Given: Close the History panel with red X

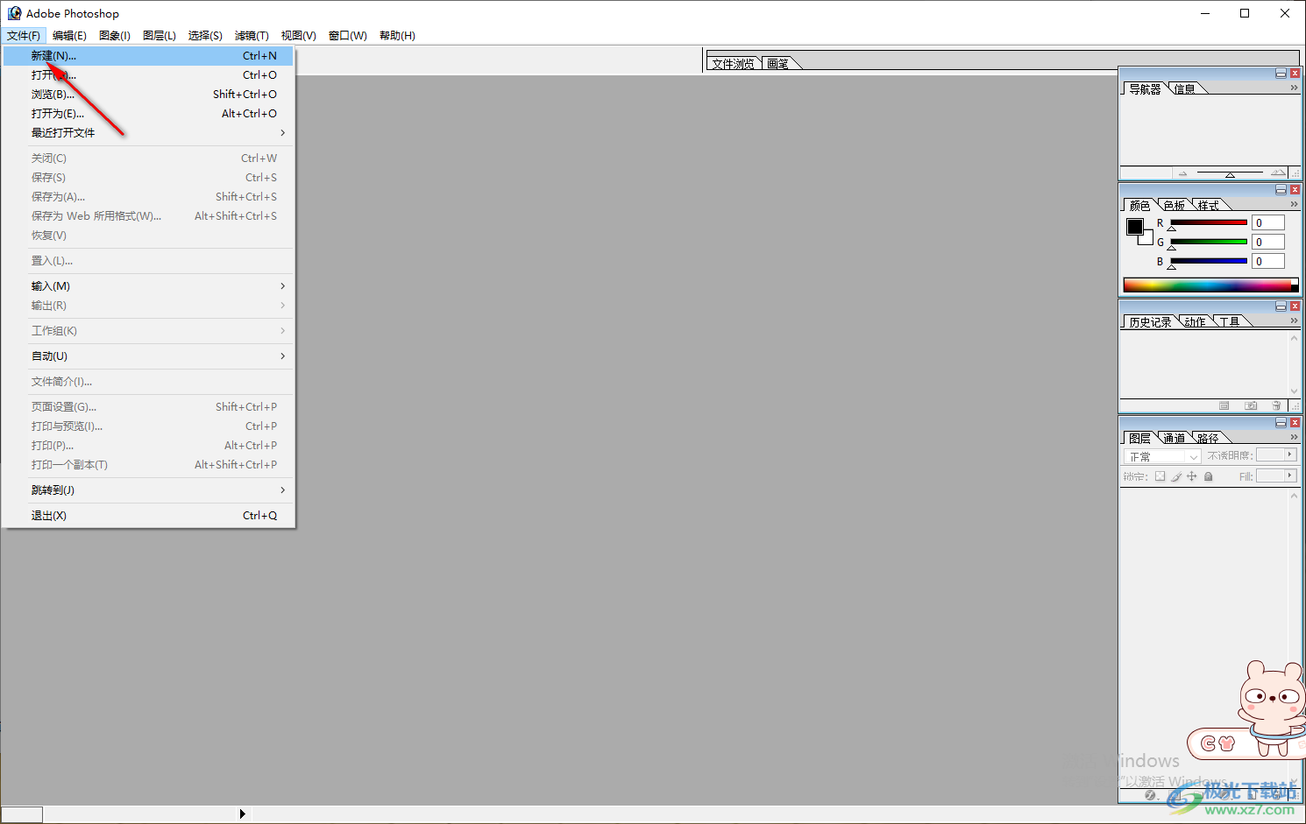Looking at the screenshot, I should coord(1295,306).
